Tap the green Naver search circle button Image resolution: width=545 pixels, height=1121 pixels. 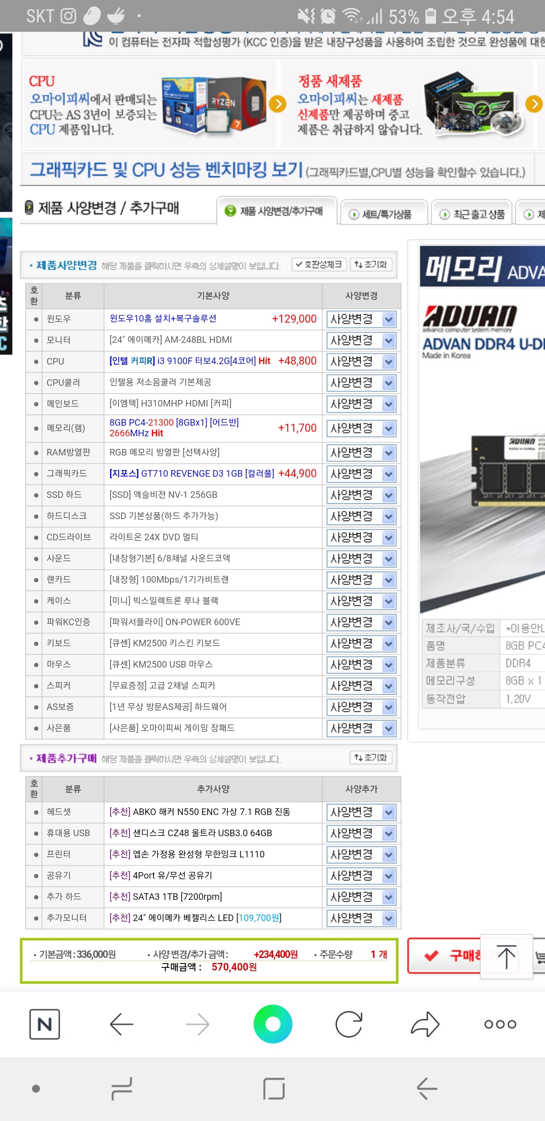(273, 1024)
